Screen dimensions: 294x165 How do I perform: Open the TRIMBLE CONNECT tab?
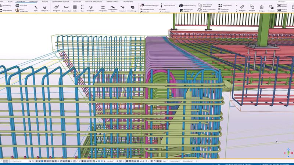click(x=113, y=1)
